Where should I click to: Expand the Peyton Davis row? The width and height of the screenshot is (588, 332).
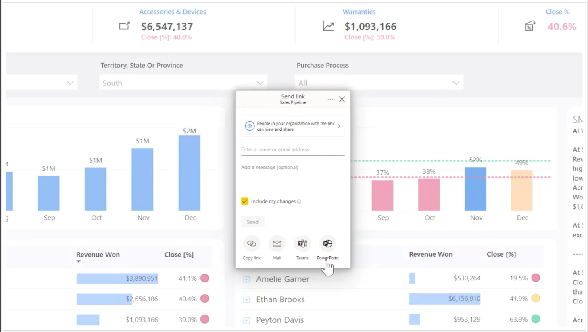pos(246,321)
